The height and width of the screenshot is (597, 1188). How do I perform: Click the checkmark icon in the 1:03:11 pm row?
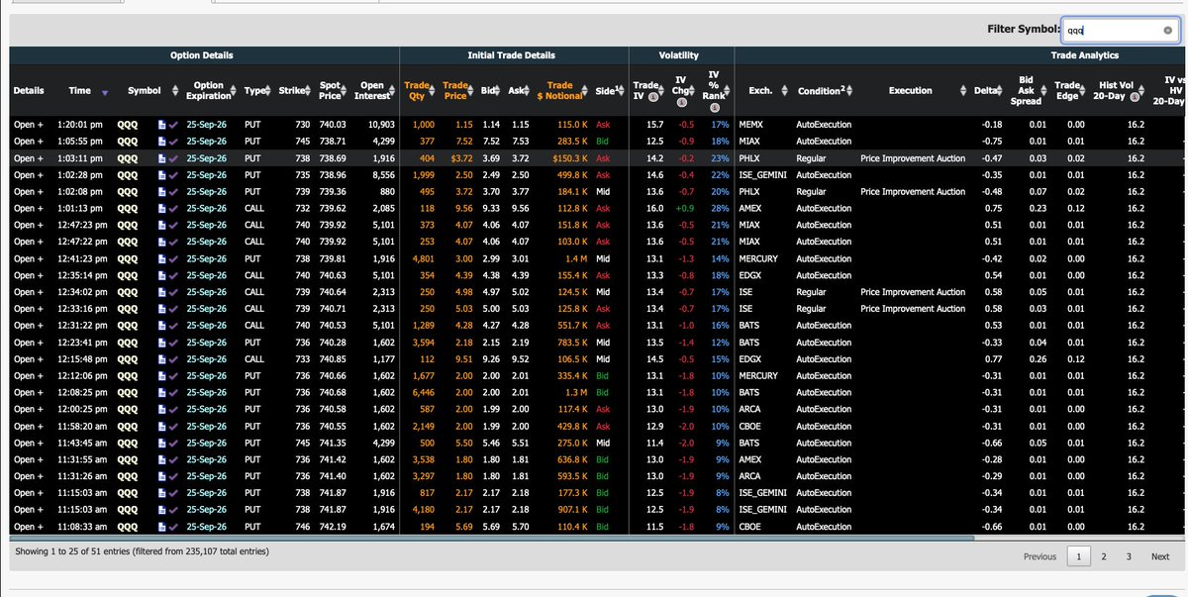[174, 158]
